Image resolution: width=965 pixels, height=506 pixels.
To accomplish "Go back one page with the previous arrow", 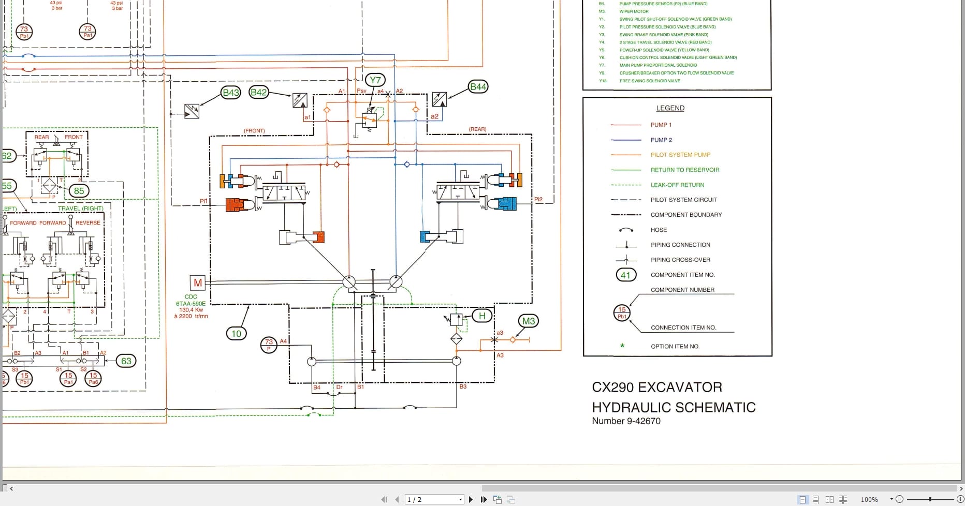I will pos(398,499).
